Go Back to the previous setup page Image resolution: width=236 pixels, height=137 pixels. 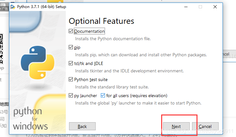[x=82, y=126]
